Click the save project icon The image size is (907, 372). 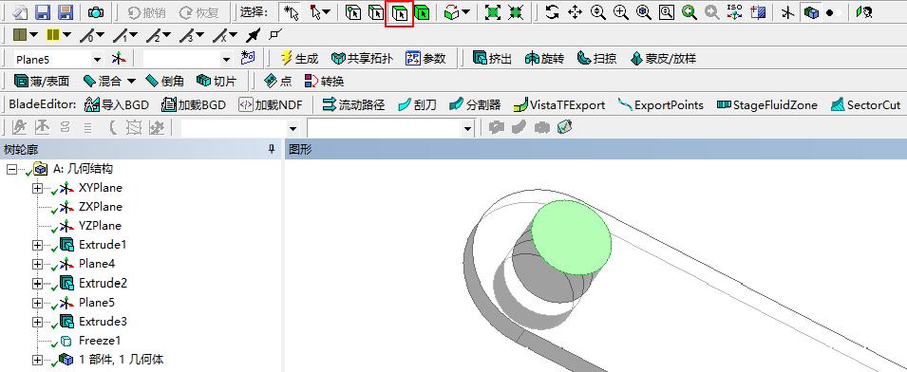click(x=42, y=12)
